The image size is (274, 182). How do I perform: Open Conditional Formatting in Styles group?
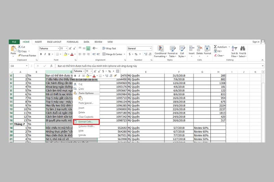[160, 51]
